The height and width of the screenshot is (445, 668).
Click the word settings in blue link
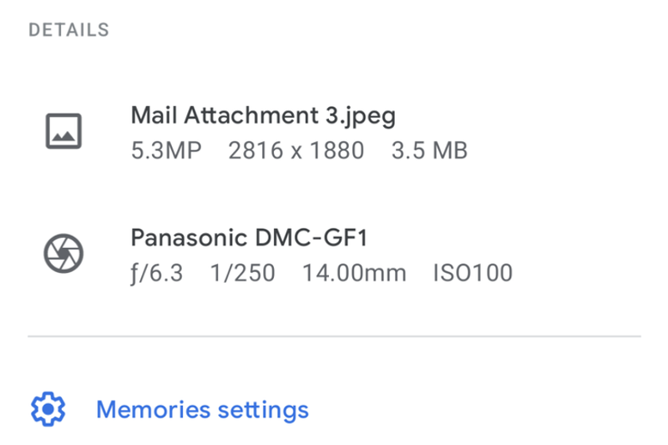click(x=263, y=411)
